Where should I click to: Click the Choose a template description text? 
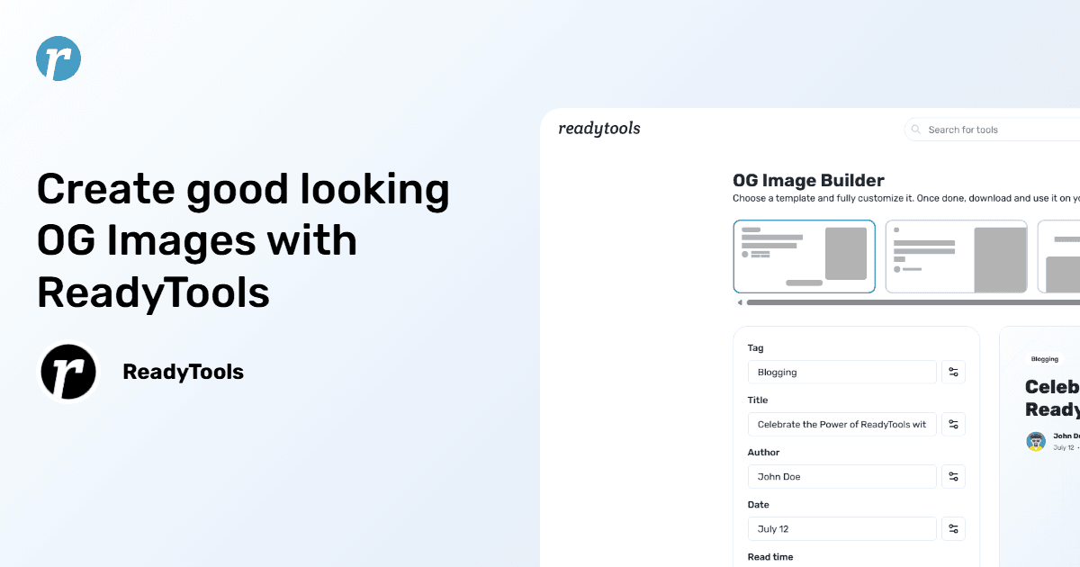906,198
